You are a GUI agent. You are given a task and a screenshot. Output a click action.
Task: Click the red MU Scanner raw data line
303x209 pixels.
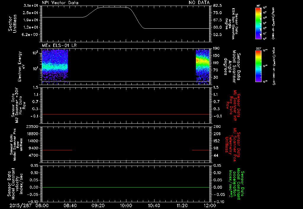(x=126, y=114)
